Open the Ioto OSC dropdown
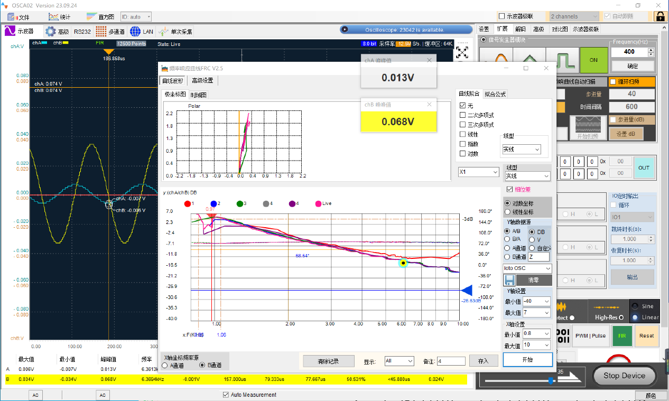 527,268
